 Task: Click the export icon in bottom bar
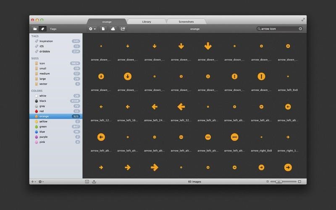94,182
